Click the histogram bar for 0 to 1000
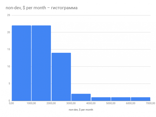Image resolution: width=156 pixels, height=117 pixels. pos(21,63)
